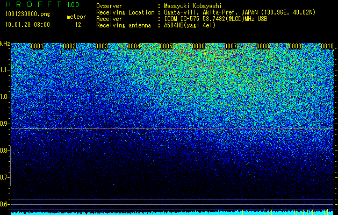
Task: Click the 1.1 frequency axis label
Action: 4,70
